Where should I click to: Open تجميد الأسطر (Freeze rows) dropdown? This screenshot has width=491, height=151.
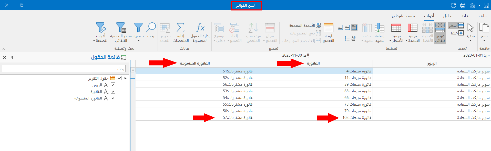pos(396,33)
